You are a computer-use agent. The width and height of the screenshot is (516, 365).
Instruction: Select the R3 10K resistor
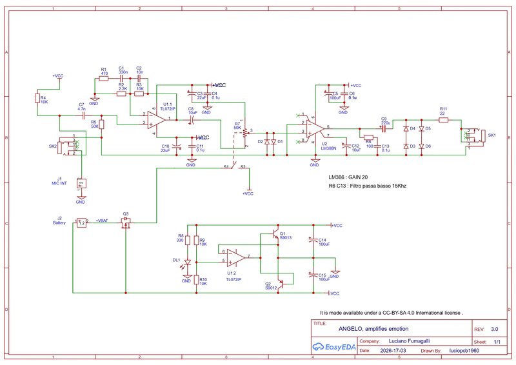click(x=139, y=94)
